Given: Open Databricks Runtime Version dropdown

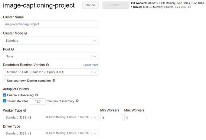Looking at the screenshot, I should [51, 72].
